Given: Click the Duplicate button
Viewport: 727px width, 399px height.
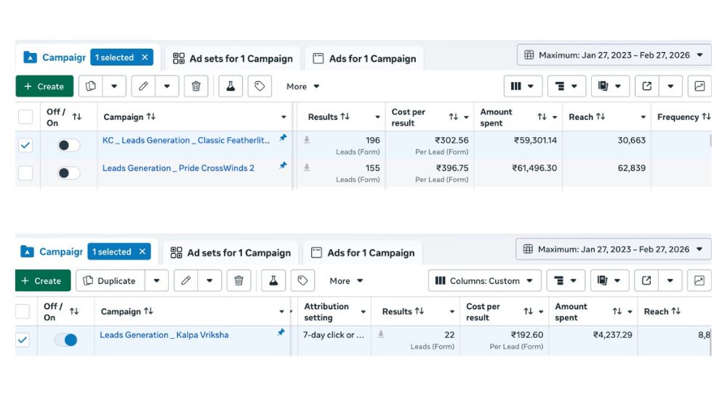Looking at the screenshot, I should tap(108, 281).
